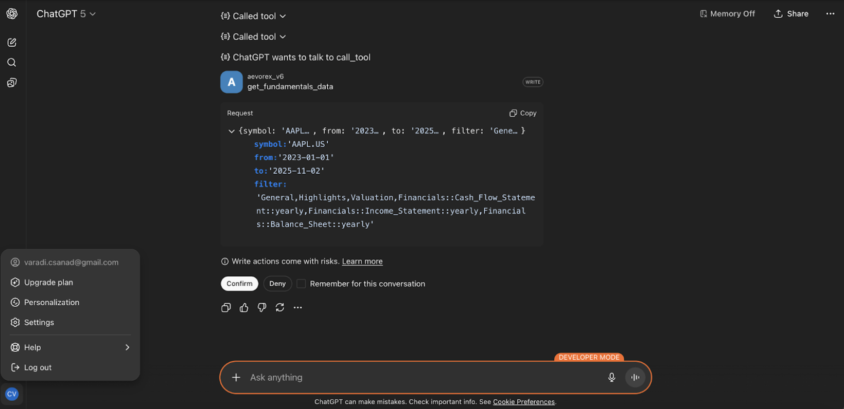
Task: Click the get_fundamentals_data tool name
Action: point(290,87)
